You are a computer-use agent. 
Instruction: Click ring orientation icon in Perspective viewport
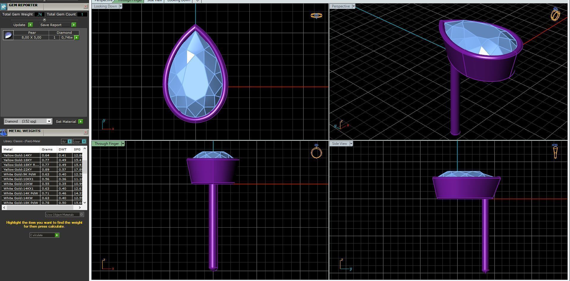(x=555, y=14)
